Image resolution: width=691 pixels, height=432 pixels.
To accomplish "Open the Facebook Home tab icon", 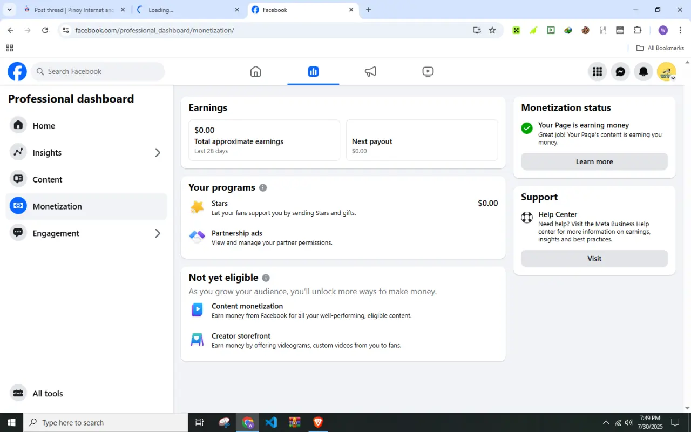I will (256, 71).
